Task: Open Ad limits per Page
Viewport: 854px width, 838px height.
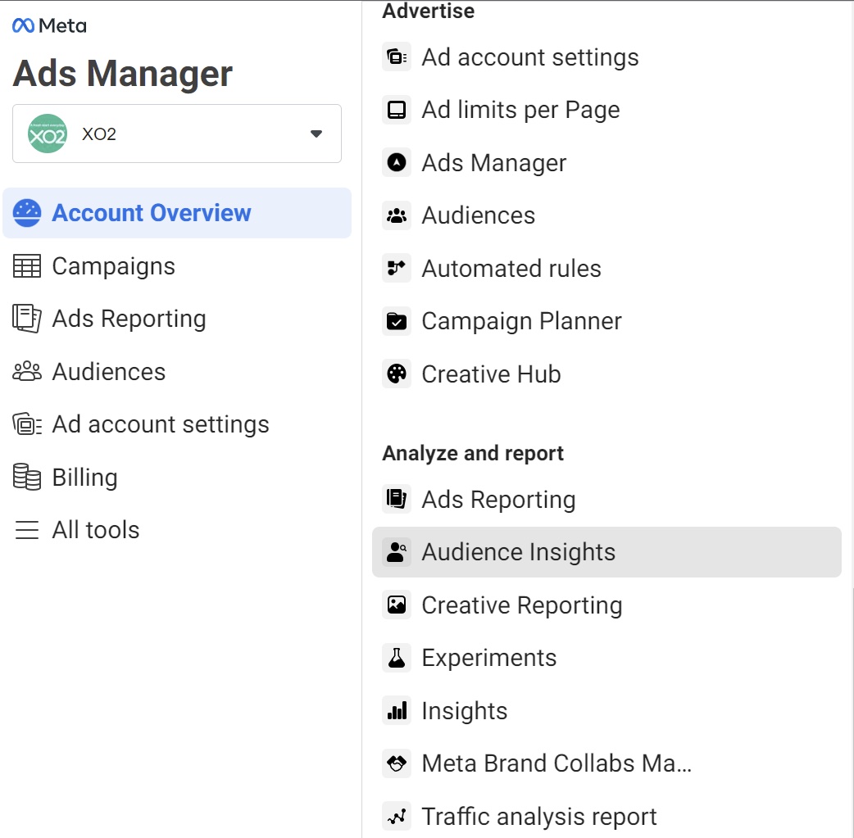Action: pyautogui.click(x=520, y=110)
